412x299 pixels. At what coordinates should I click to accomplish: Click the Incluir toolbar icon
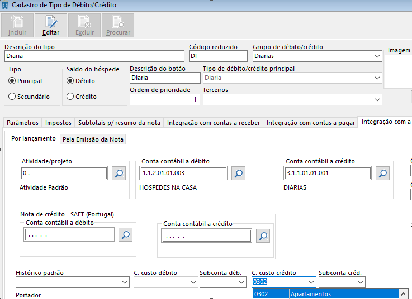17,25
